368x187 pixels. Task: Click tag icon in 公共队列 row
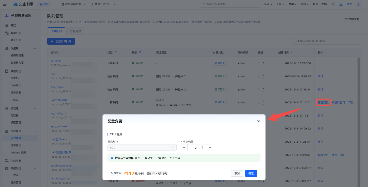[259, 63]
